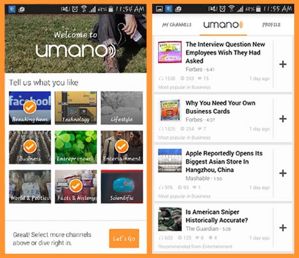This screenshot has height=258, width=299.
Task: Select the Lifestyle channel tile
Action: (x=122, y=108)
